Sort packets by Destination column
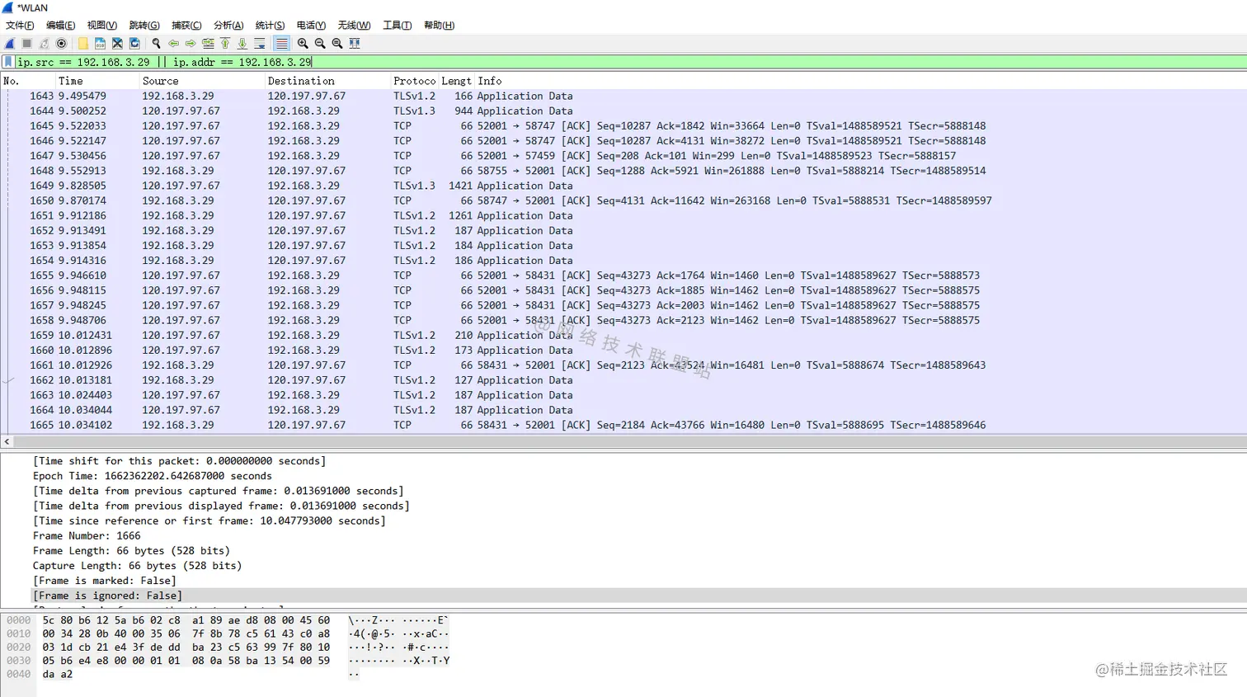This screenshot has width=1247, height=697. [327, 81]
